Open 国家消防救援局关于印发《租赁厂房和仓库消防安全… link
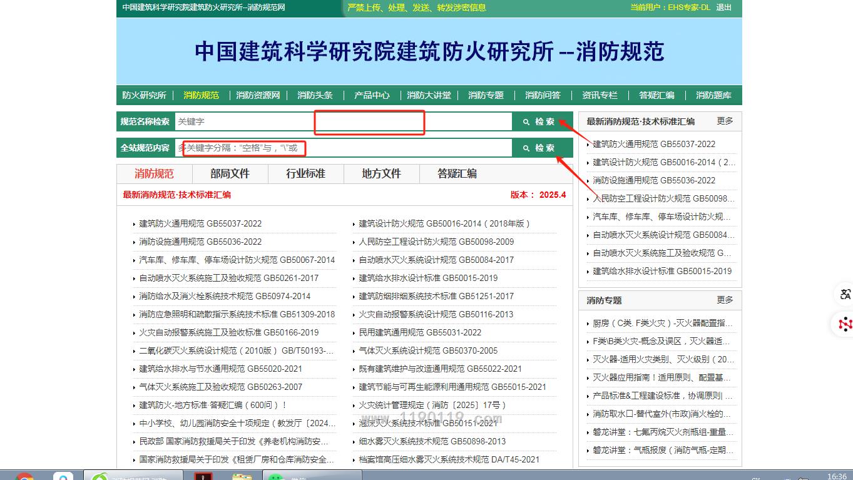The image size is (853, 480). pos(237,459)
